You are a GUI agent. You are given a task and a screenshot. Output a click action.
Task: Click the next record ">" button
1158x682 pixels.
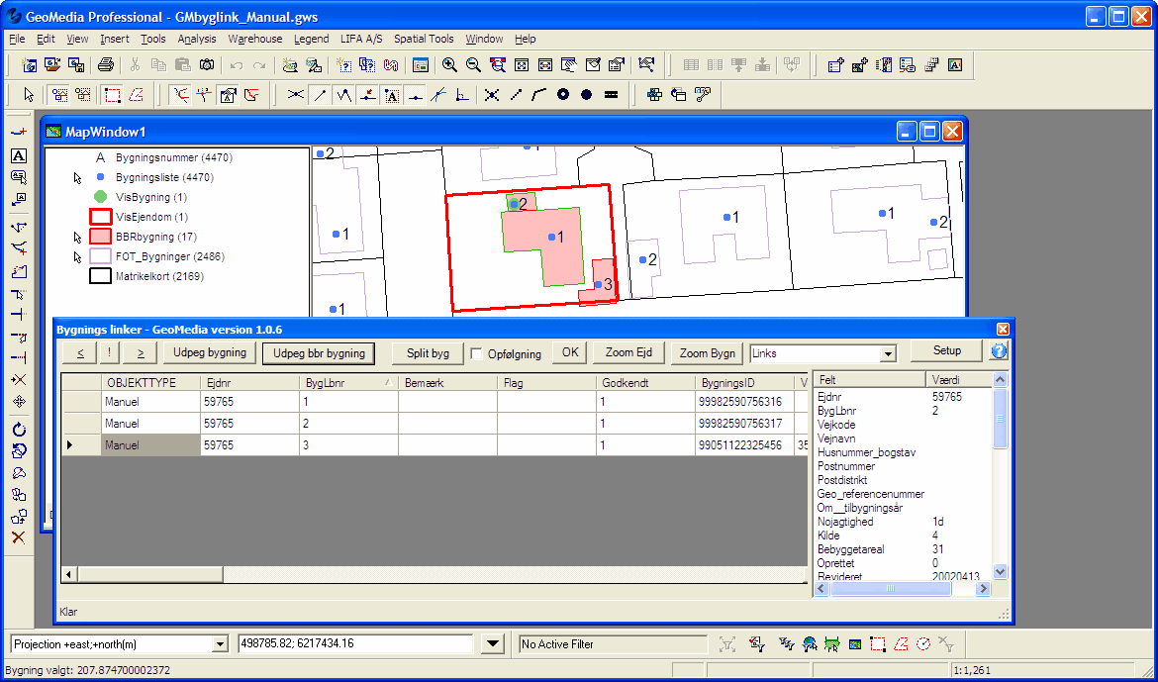(x=141, y=353)
